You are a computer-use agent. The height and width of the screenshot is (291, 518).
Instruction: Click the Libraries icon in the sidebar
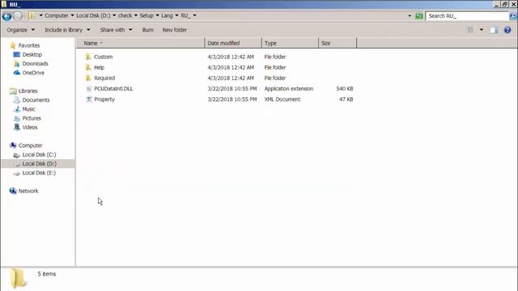[x=13, y=91]
